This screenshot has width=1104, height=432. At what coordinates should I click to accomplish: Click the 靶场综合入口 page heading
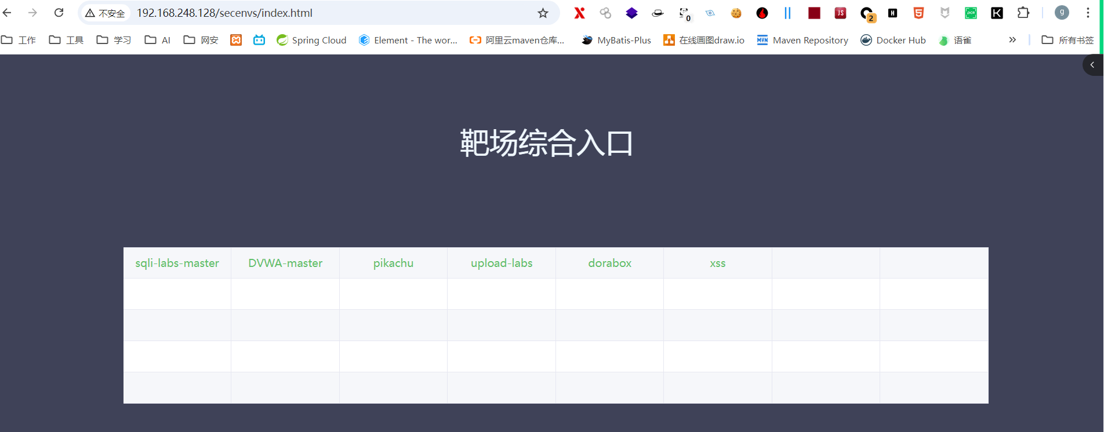coord(546,143)
